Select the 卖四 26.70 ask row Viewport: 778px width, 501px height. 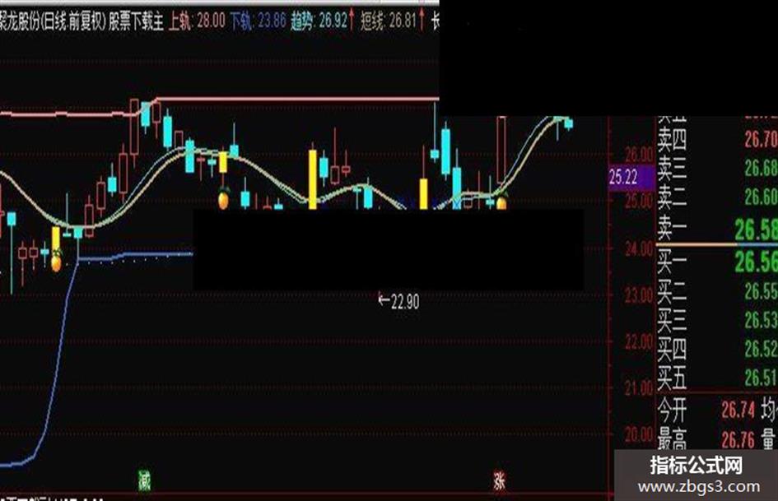[717, 140]
